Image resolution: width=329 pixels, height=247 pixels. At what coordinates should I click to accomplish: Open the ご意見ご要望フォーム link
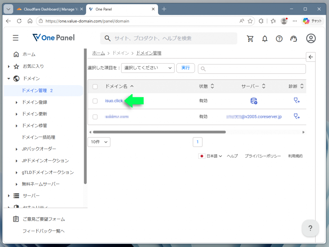coord(44,219)
